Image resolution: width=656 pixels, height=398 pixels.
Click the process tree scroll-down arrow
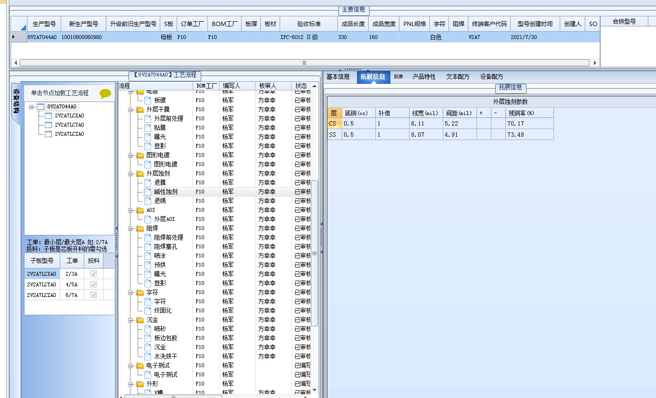coord(315,390)
